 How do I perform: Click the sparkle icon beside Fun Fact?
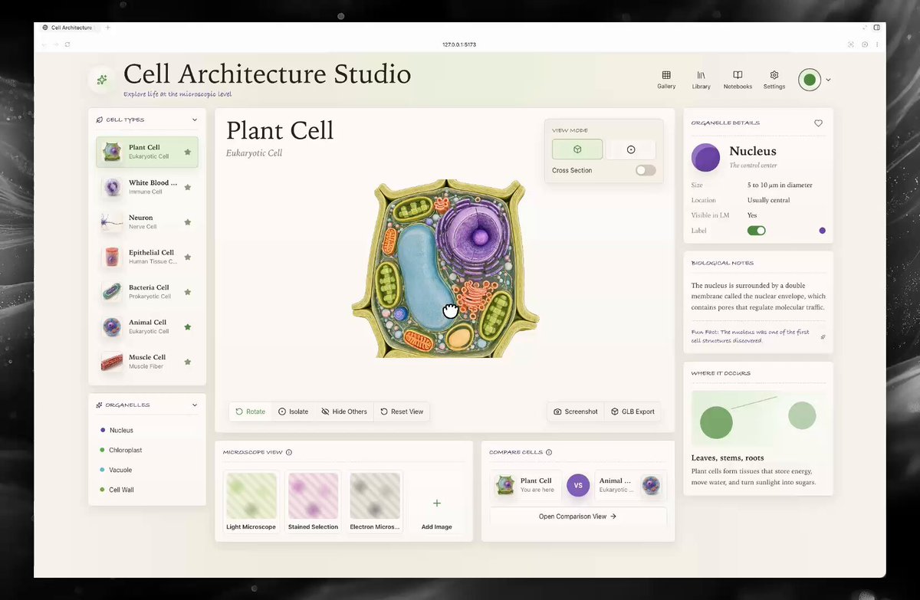[823, 336]
